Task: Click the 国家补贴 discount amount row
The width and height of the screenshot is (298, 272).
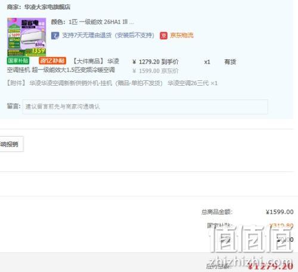Action: coord(250,226)
